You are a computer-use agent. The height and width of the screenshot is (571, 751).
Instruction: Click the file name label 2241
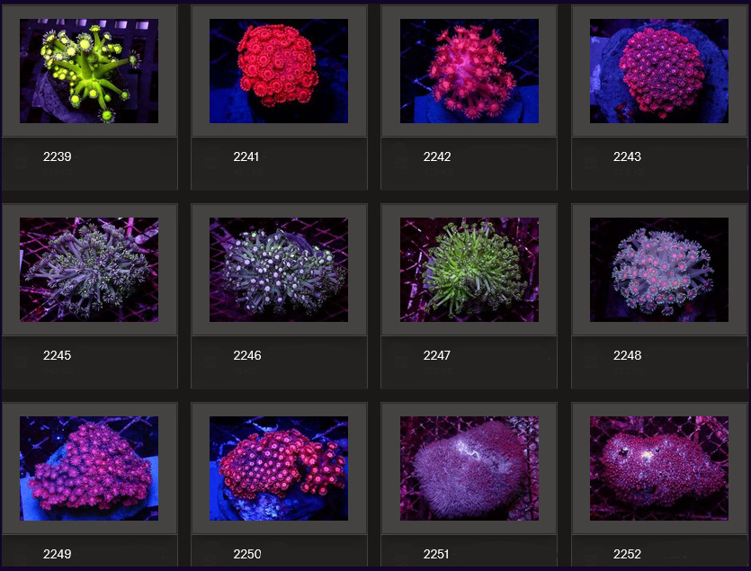tap(246, 156)
